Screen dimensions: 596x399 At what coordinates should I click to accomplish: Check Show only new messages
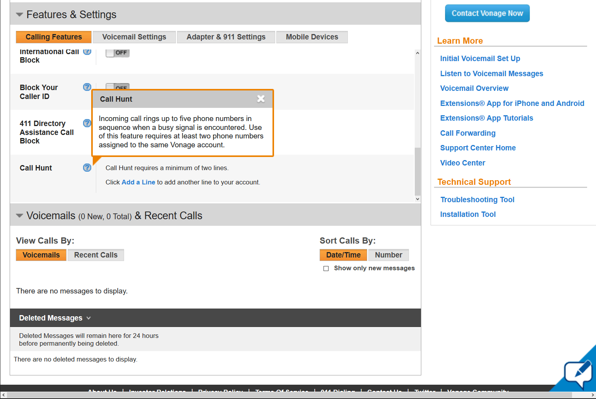(326, 268)
